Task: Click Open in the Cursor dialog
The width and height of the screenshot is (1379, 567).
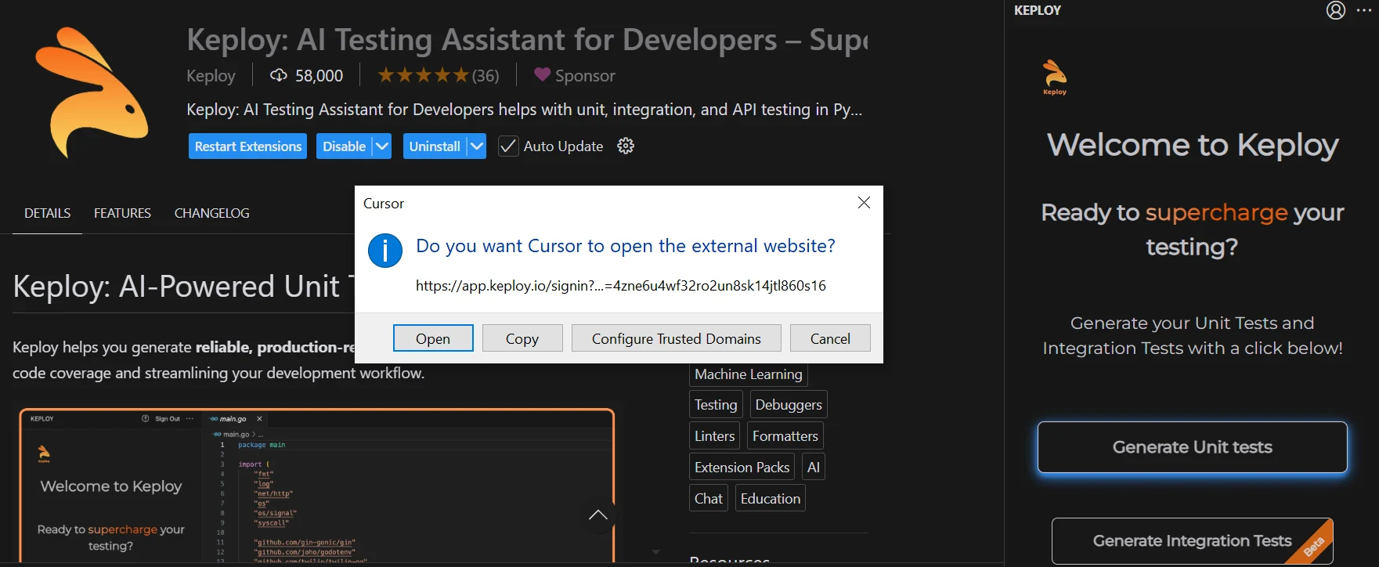Action: (x=433, y=338)
